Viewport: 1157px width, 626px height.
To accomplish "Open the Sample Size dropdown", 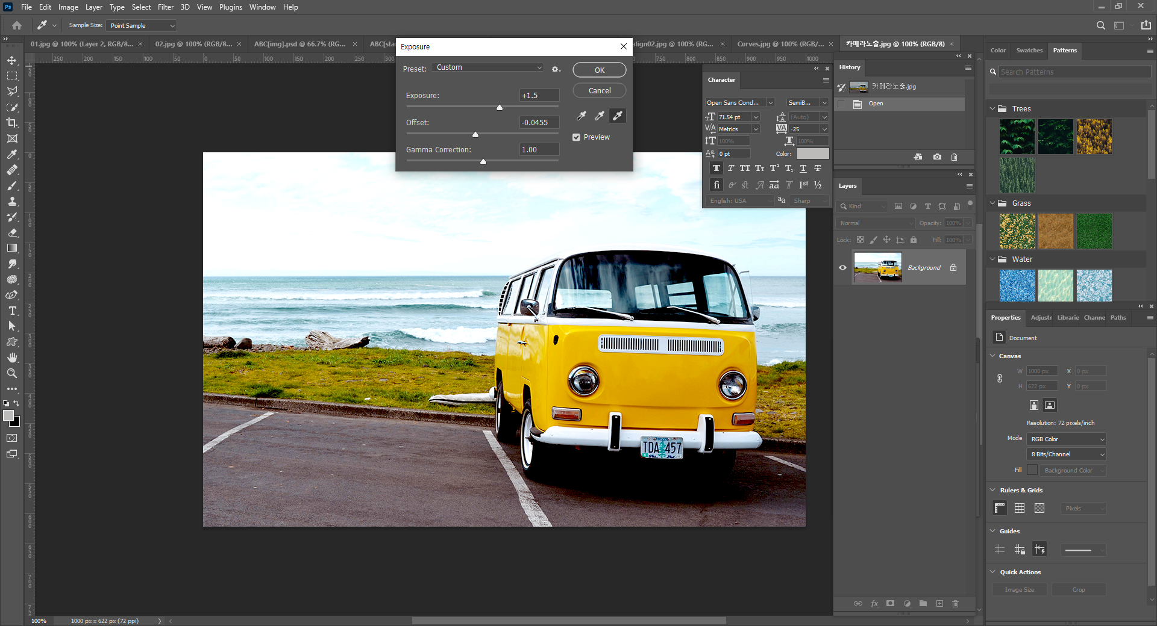I will (x=142, y=25).
